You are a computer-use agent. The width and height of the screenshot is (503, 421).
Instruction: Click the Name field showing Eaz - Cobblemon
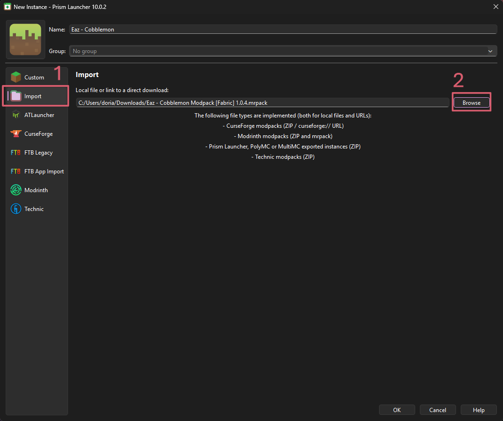[283, 29]
